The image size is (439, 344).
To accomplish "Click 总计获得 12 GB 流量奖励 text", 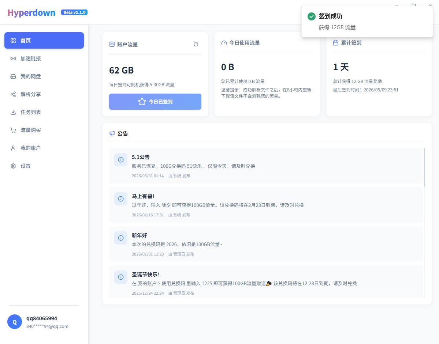I will 357,81.
